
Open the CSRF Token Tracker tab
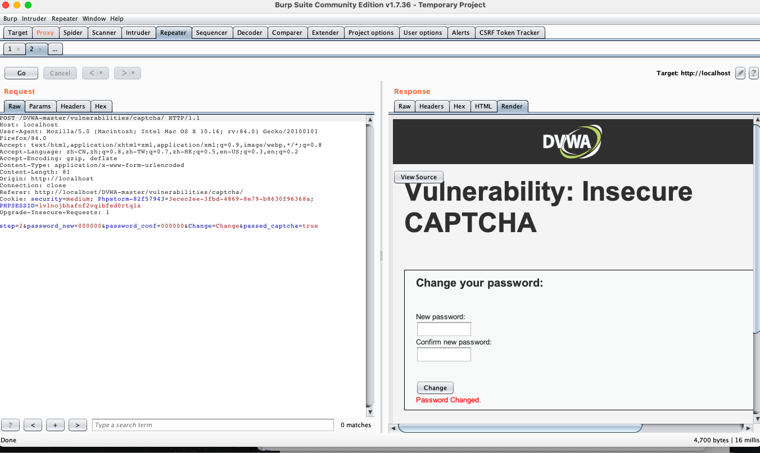509,33
